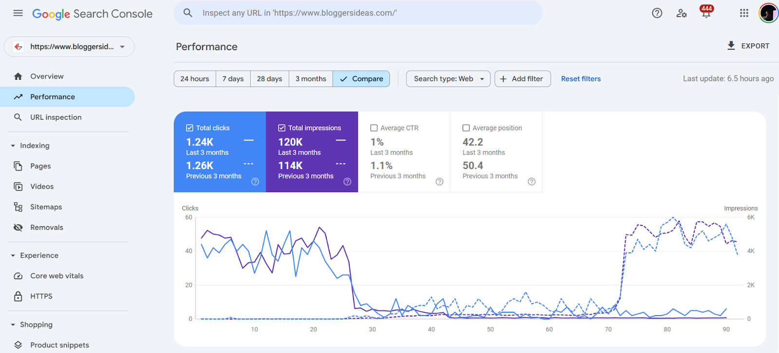The width and height of the screenshot is (779, 353).
Task: Click the Add filter button
Action: 522,79
